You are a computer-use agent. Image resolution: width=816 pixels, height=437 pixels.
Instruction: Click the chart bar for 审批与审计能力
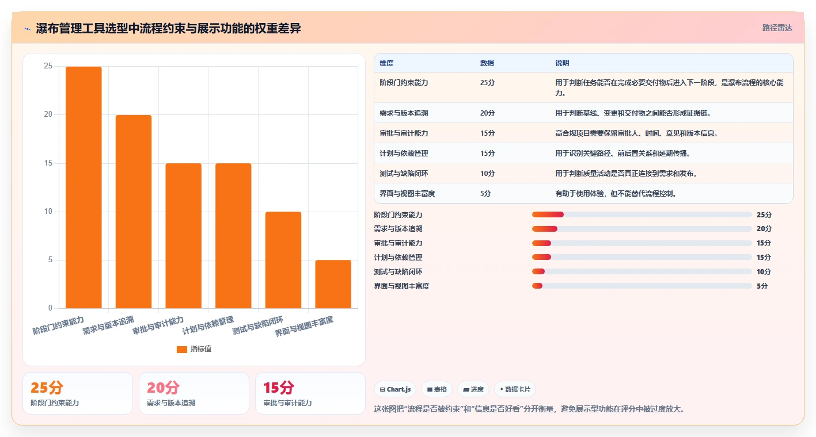[183, 236]
